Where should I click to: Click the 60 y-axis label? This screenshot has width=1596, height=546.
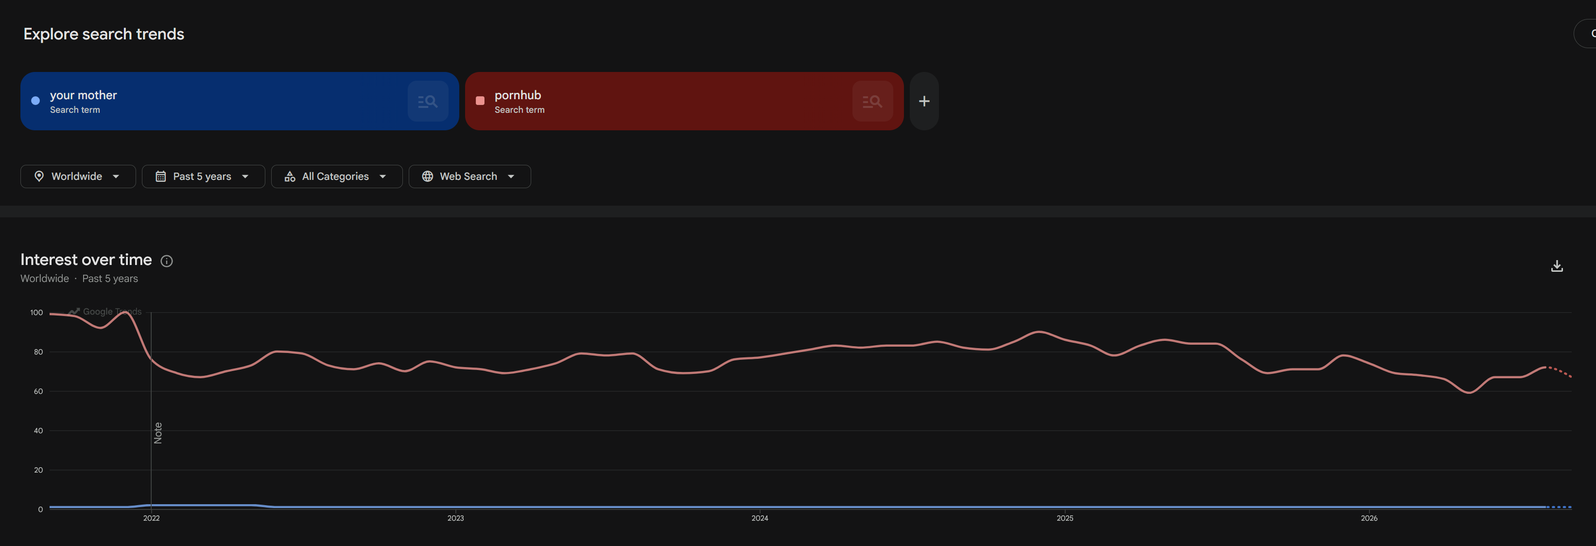38,392
